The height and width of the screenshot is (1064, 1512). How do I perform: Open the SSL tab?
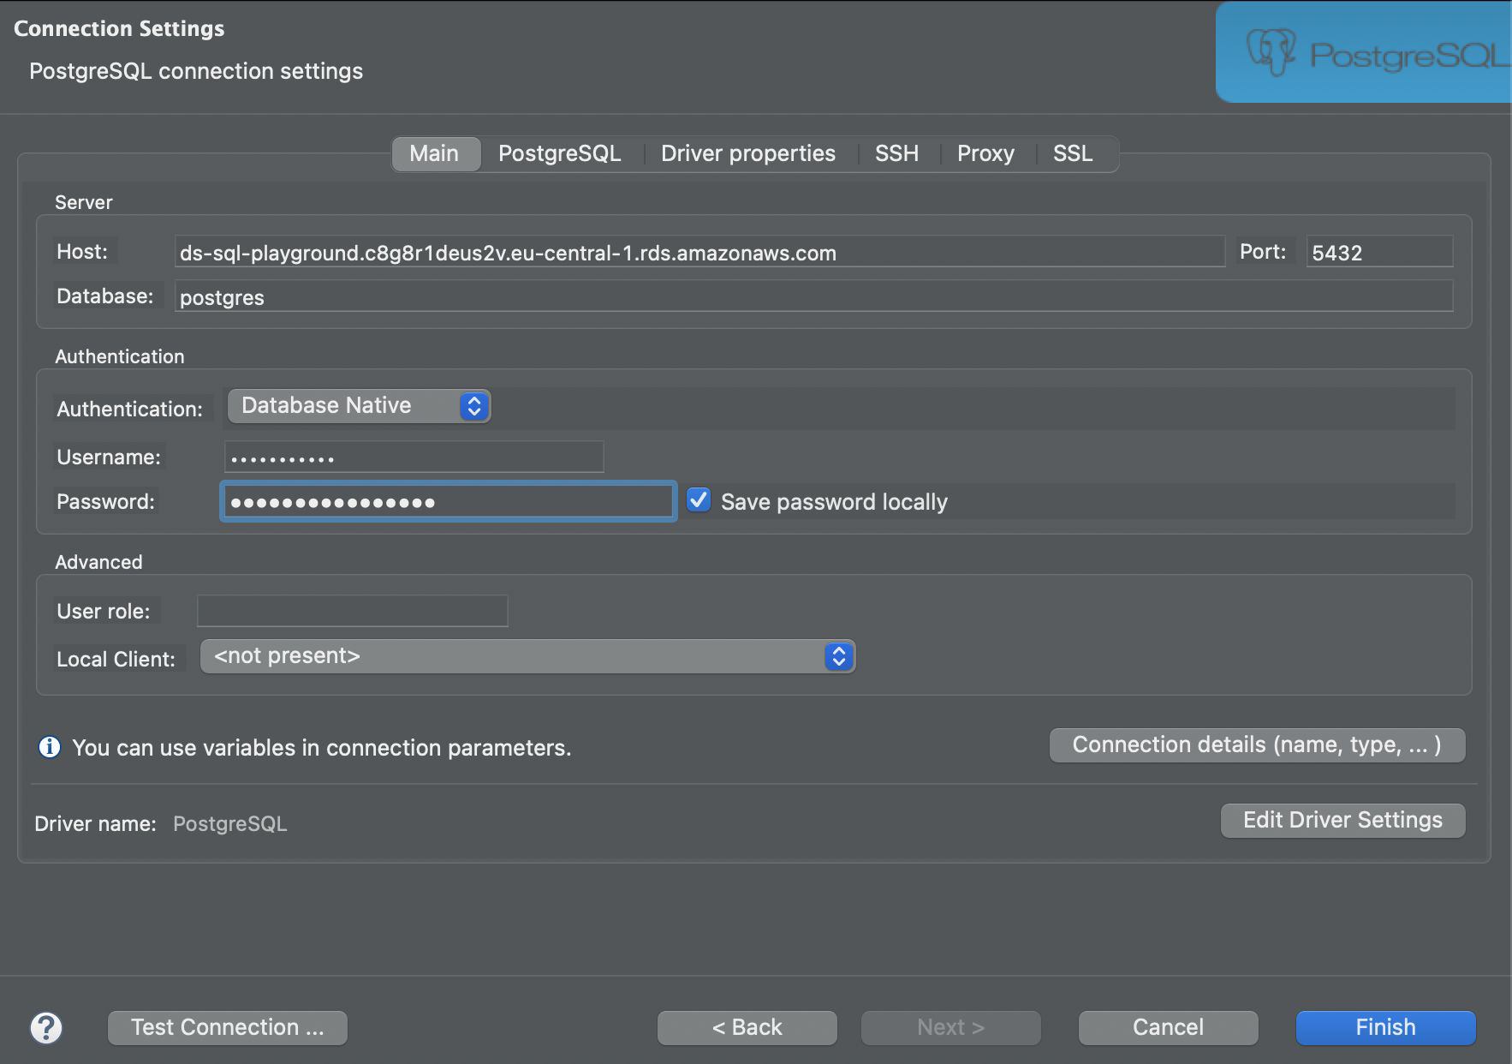(x=1073, y=153)
